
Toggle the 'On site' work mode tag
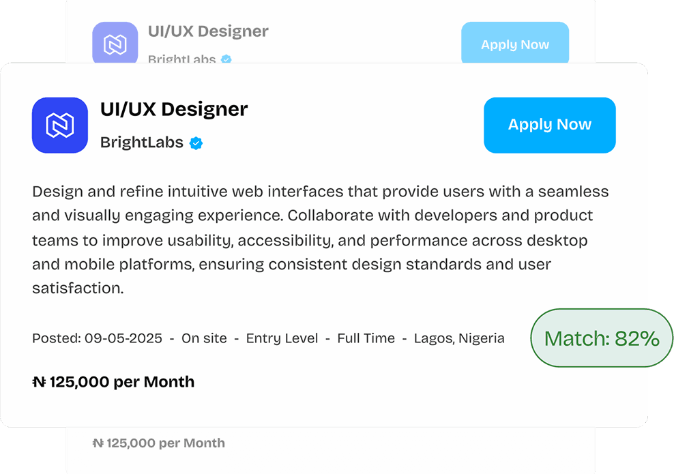click(x=204, y=338)
